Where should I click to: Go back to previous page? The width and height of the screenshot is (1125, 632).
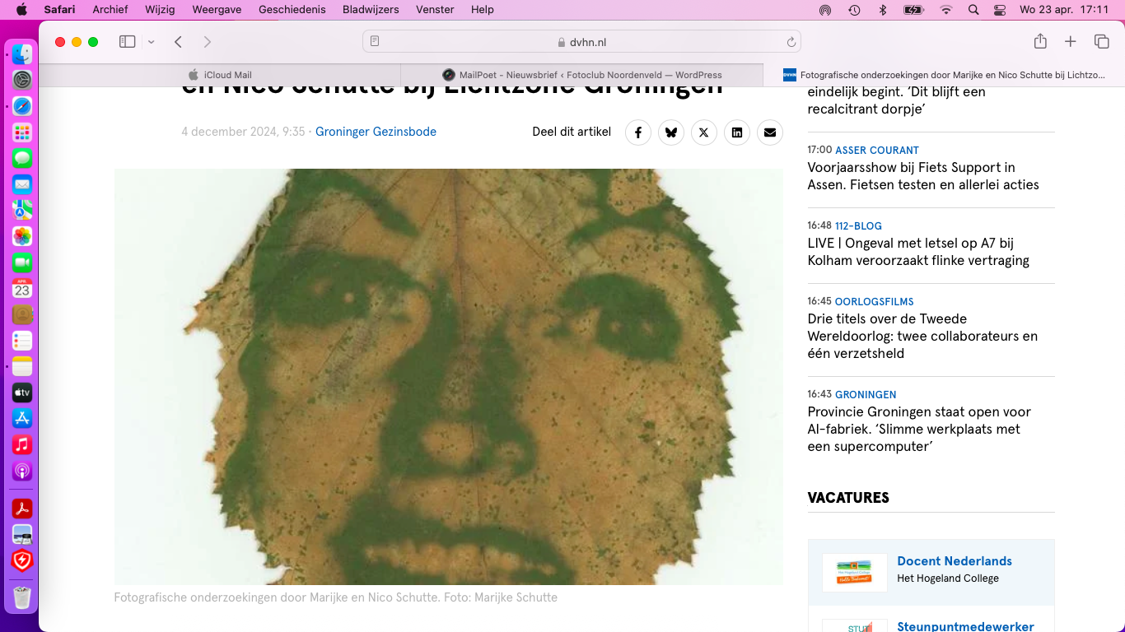point(178,42)
